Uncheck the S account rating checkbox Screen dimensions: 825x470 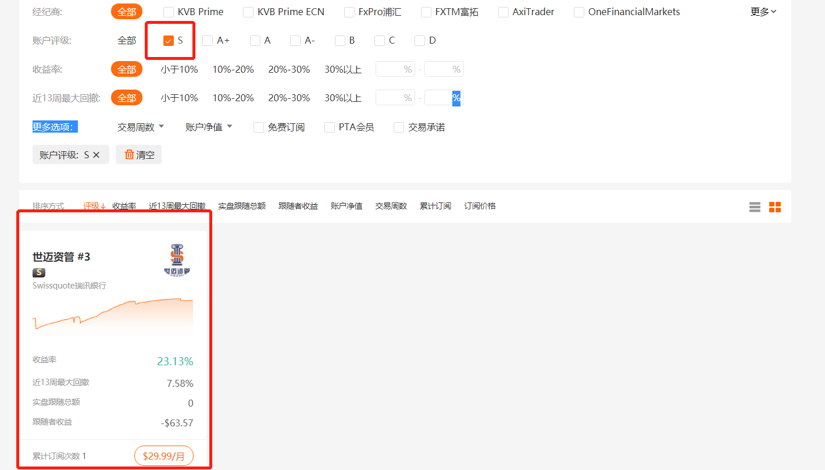pyautogui.click(x=169, y=41)
